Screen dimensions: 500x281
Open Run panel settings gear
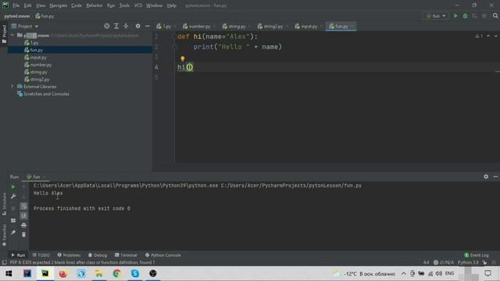coord(486,176)
